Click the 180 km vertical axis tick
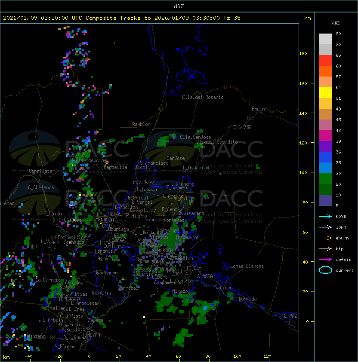358x362 pixels. 303,54
